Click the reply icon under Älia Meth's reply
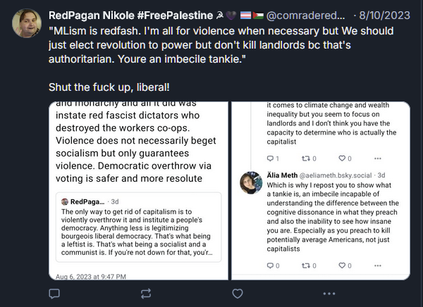Viewport: 423px width, 307px height. click(273, 265)
